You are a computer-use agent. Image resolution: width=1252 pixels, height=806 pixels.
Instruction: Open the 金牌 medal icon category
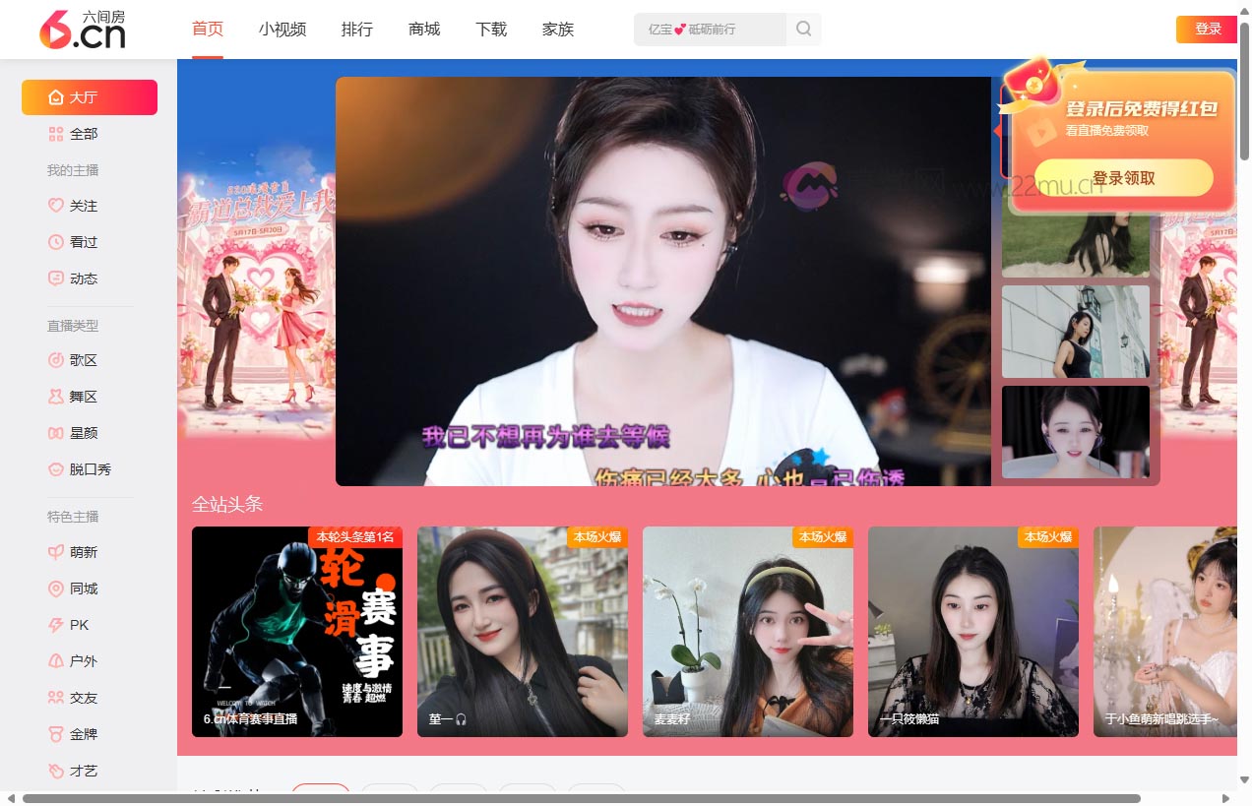point(56,734)
